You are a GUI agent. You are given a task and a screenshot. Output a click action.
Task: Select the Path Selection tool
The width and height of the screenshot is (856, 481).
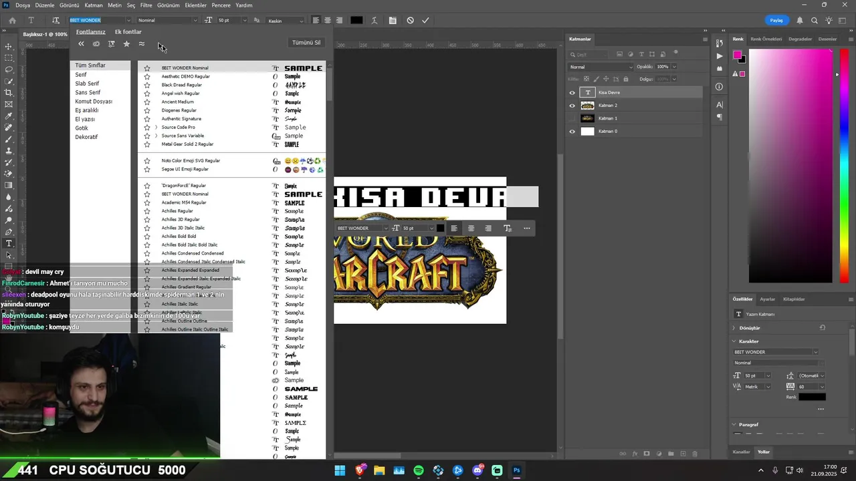[9, 255]
